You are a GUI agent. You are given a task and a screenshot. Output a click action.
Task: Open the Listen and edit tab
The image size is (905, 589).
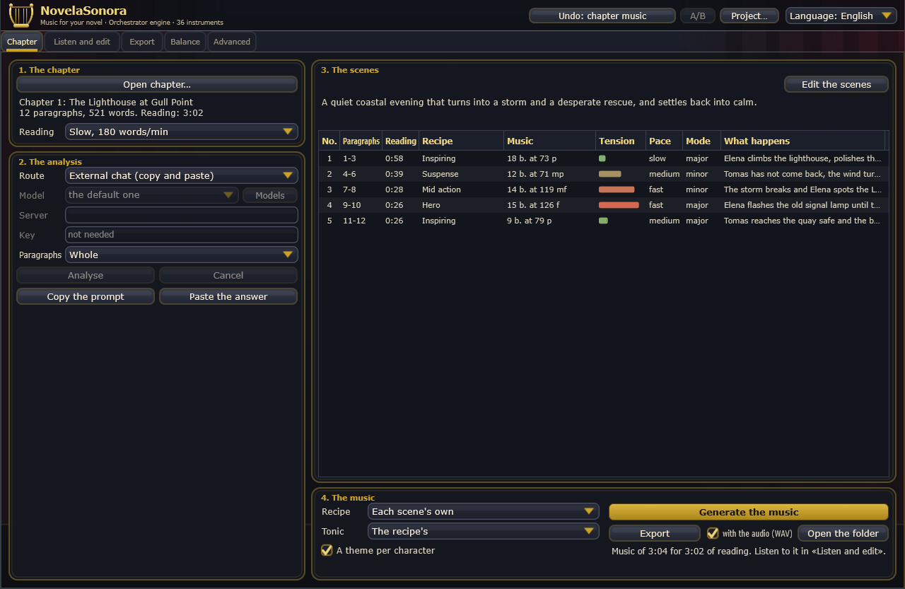coord(82,42)
